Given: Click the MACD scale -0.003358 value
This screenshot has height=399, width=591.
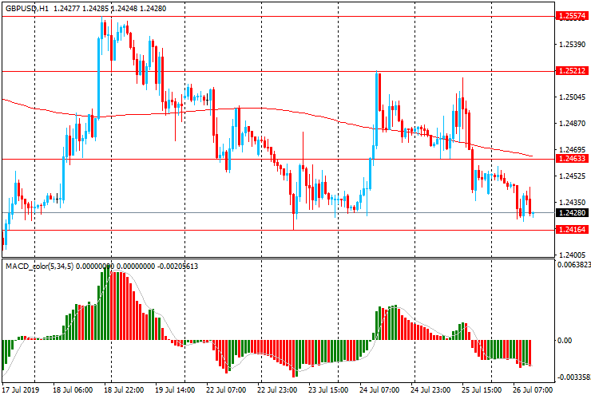Looking at the screenshot, I should click(574, 377).
